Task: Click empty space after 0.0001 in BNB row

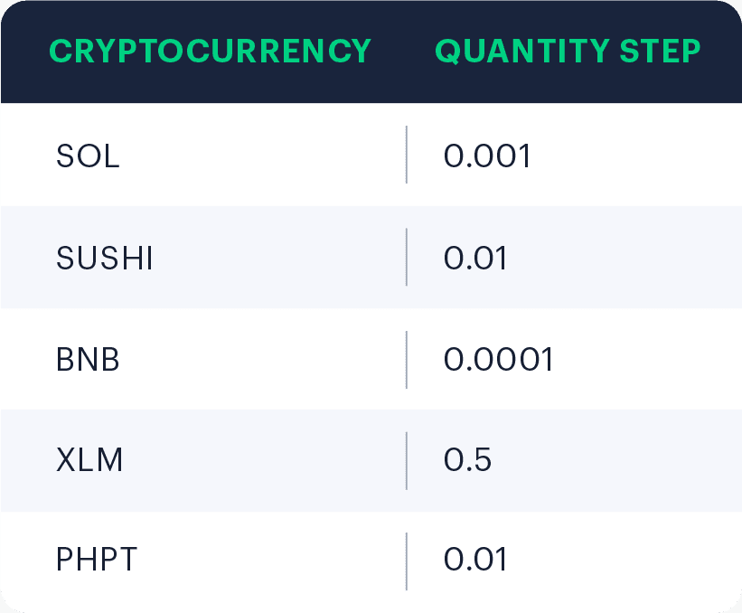Action: [x=646, y=359]
